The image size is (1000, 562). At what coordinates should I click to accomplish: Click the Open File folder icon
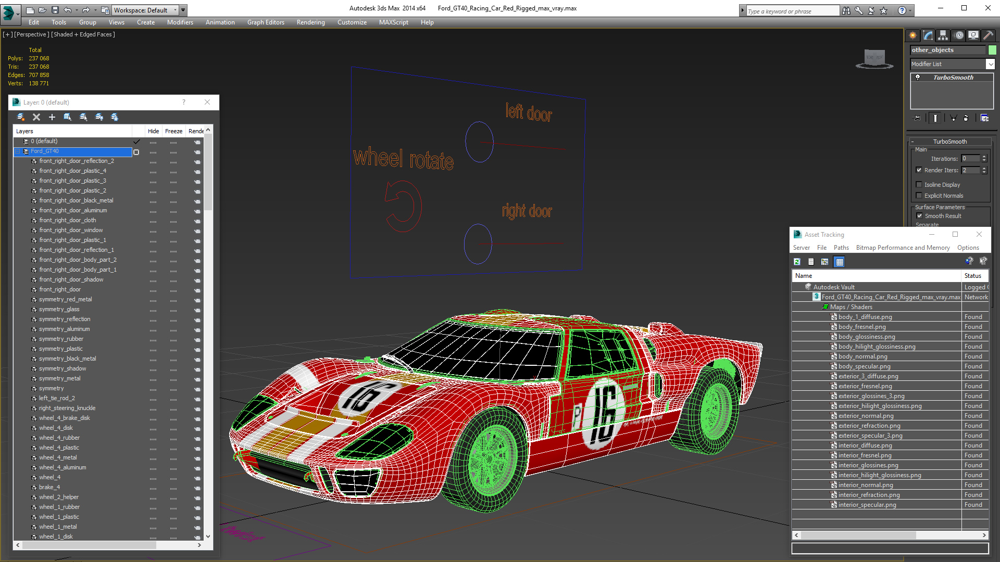coord(42,10)
